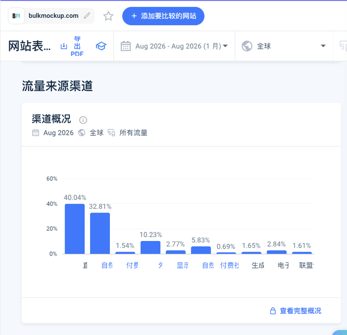Click the bulkmockup.com site favicon
The height and width of the screenshot is (335, 347).
click(x=16, y=16)
